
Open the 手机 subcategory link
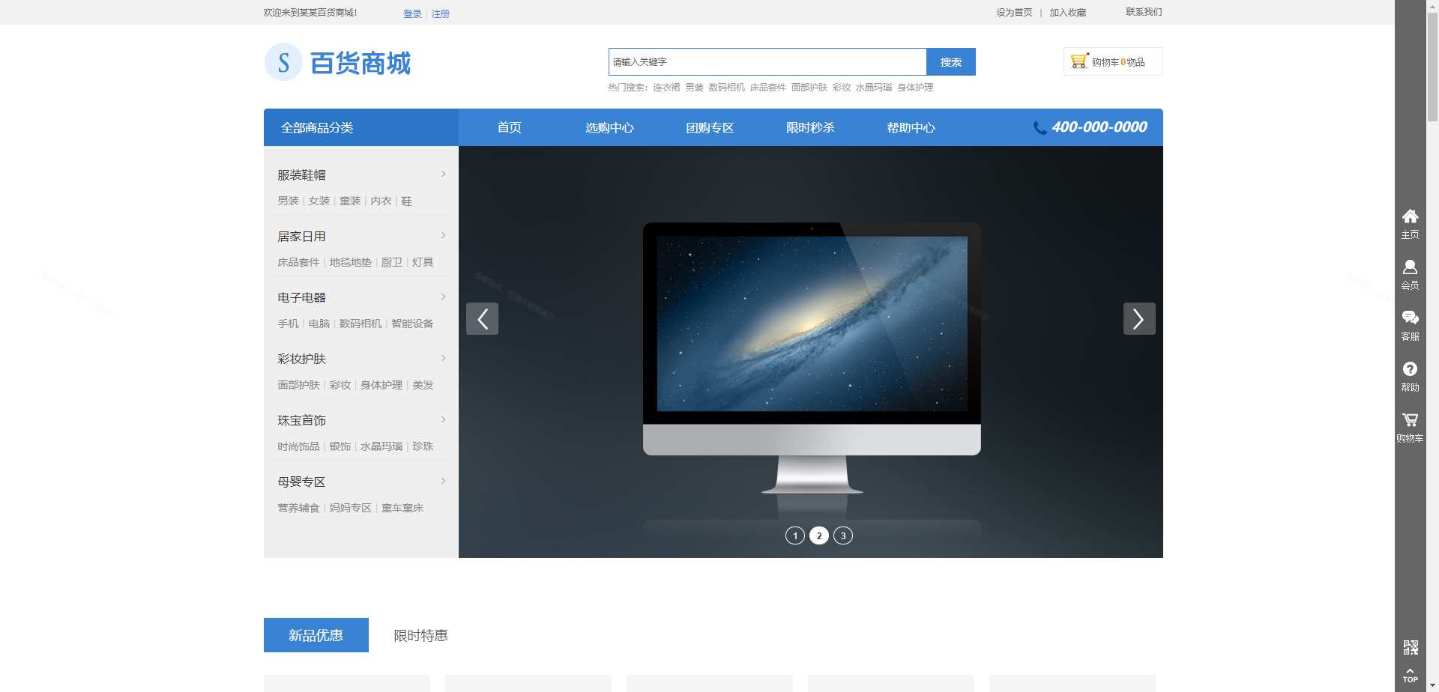tap(288, 324)
